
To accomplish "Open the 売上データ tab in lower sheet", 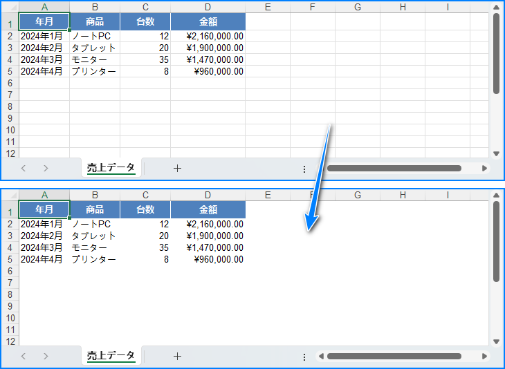I will click(111, 356).
